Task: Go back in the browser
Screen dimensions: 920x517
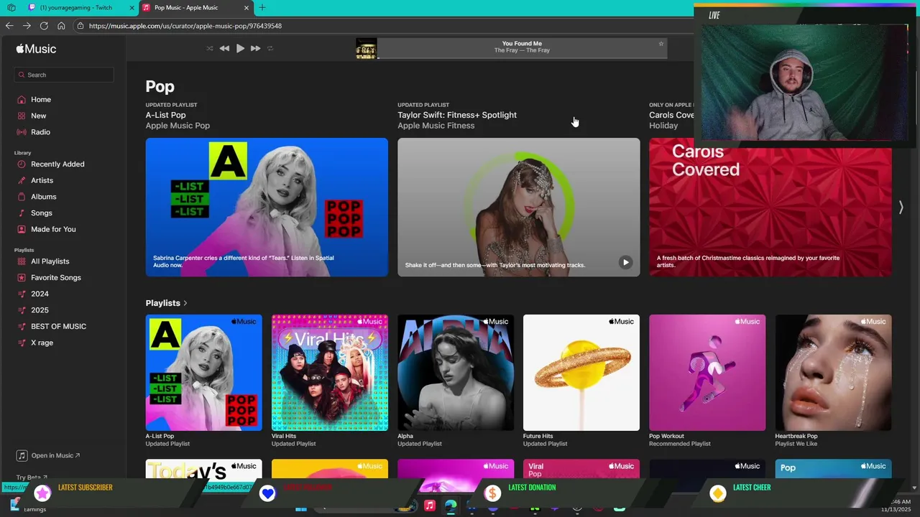Action: (x=9, y=26)
